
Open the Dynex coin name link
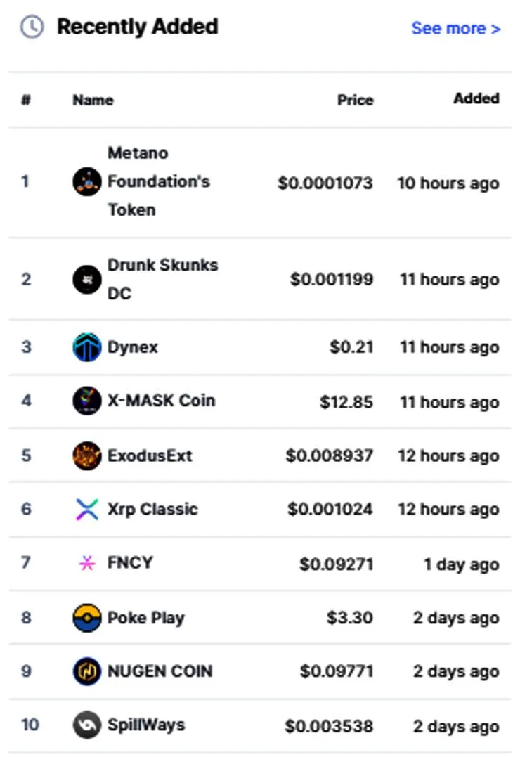[132, 347]
